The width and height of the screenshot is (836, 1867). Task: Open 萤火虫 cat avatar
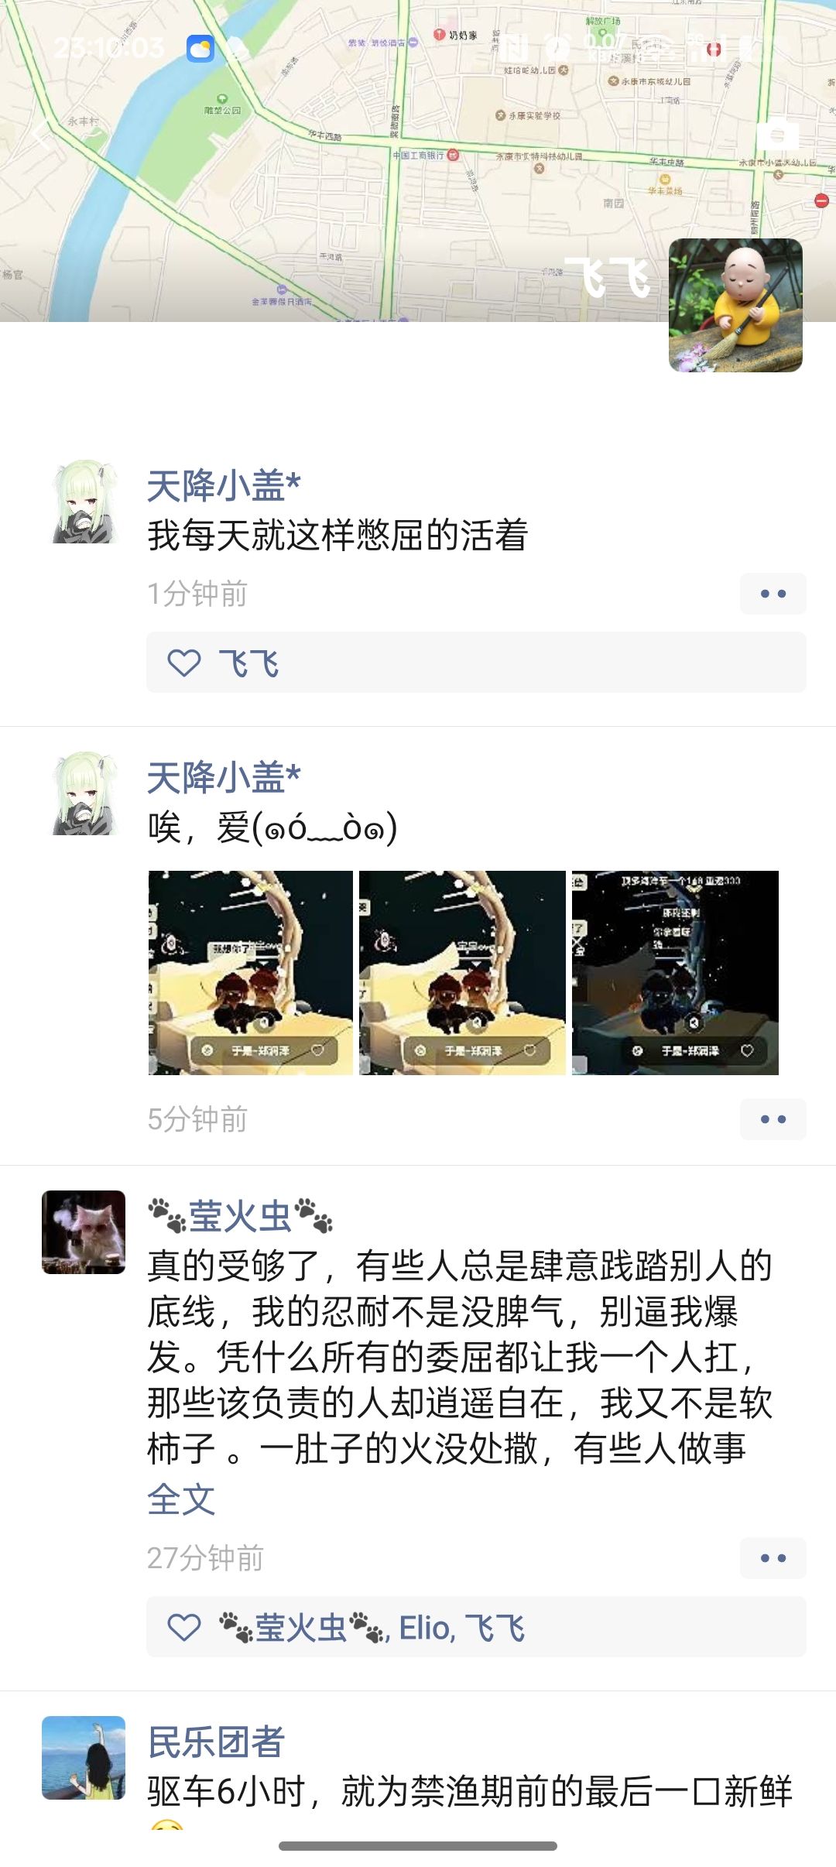(x=84, y=1232)
